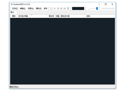This screenshot has height=91, width=126.
Task: Sort by the 持续 column header
Action: point(87,16)
